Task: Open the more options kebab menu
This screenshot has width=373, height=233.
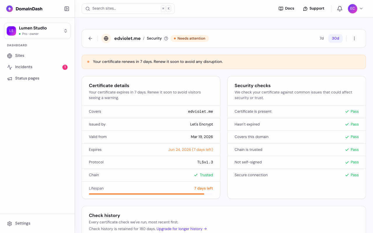Action: coord(354,38)
